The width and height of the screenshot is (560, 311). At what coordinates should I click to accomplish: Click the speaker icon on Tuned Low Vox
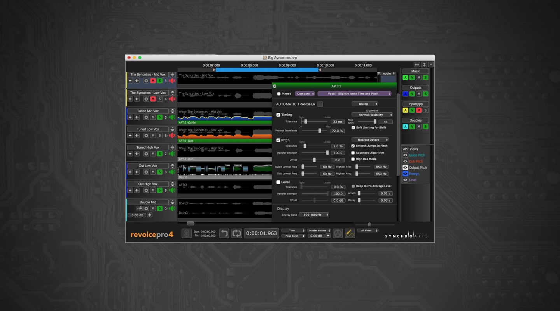pyautogui.click(x=172, y=136)
